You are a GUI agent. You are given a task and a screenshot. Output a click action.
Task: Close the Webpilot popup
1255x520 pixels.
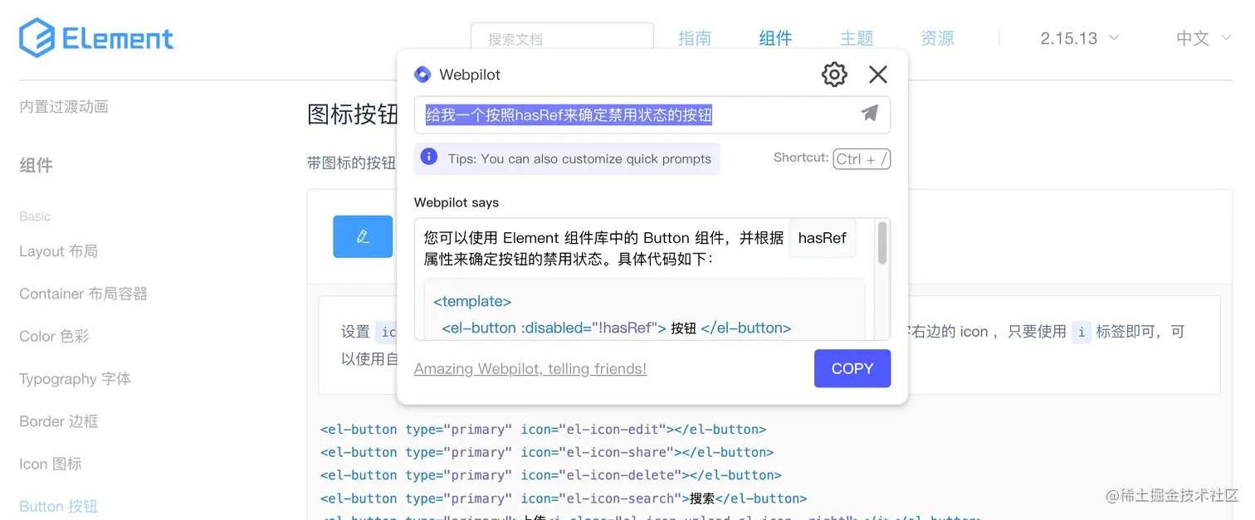click(x=878, y=75)
